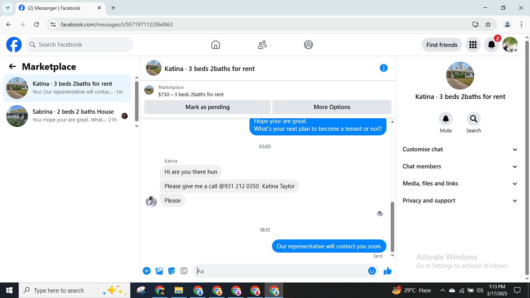530x298 pixels.
Task: Open File Explorer from the taskbar
Action: 178,290
